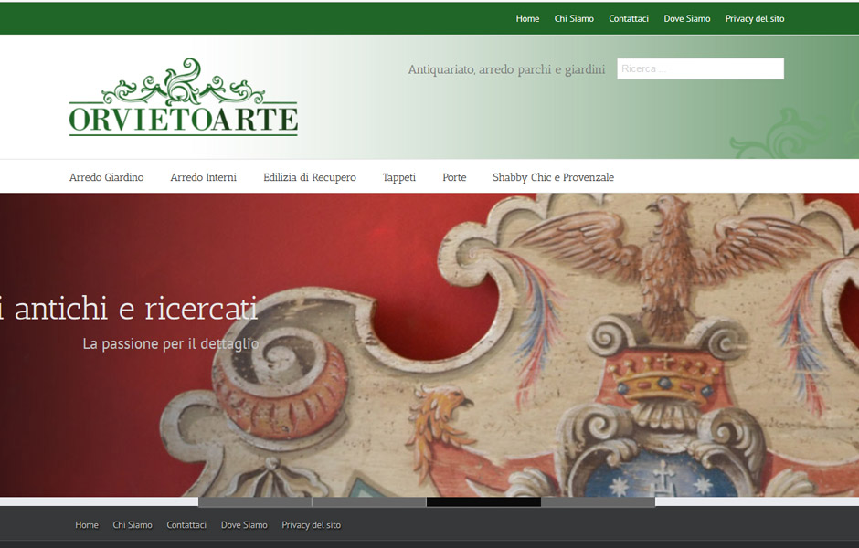Click the Orvietoarte logo
Screen dimensions: 859x548
pyautogui.click(x=183, y=97)
